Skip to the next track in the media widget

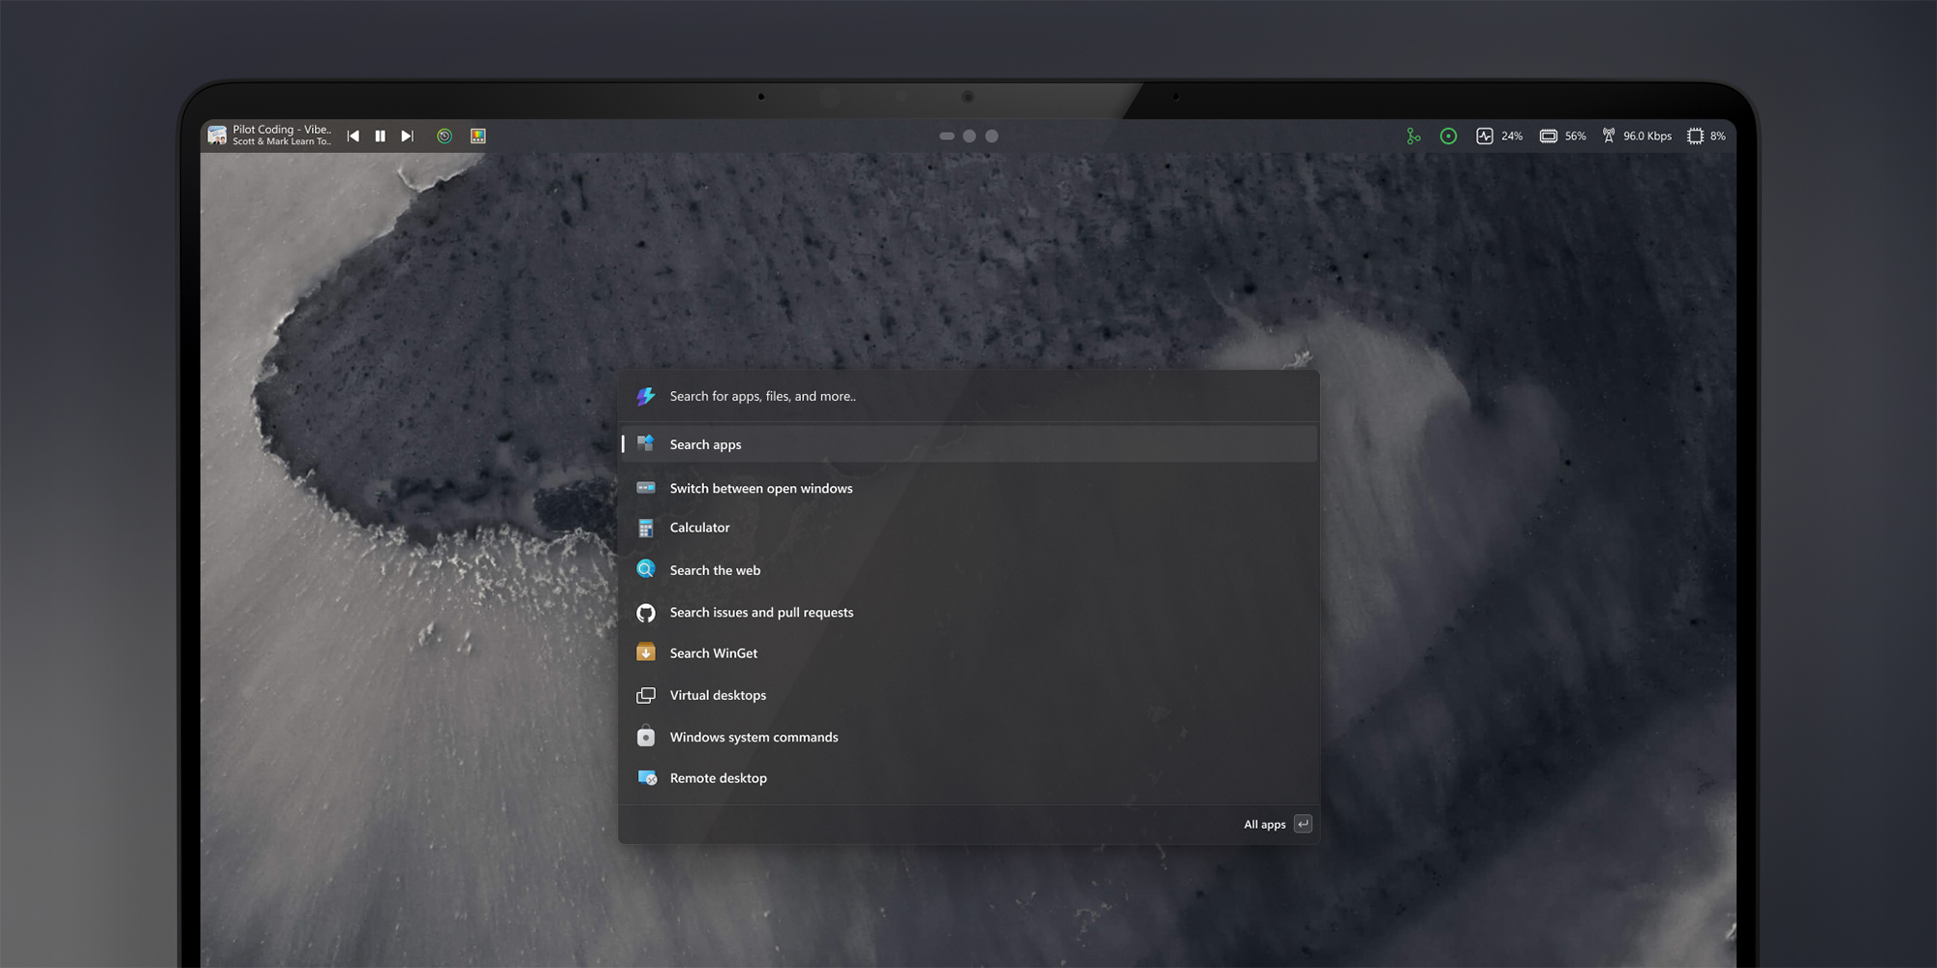tap(407, 136)
